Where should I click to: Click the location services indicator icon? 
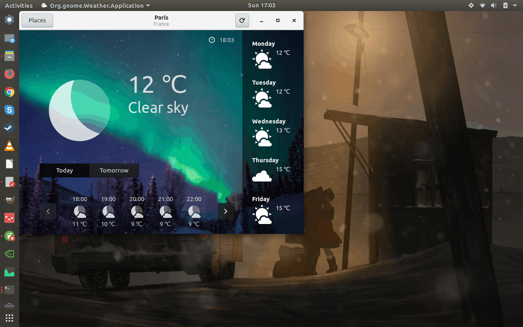click(471, 5)
